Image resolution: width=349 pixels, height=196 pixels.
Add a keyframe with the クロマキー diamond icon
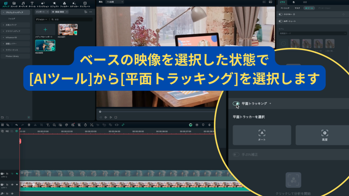tap(343, 14)
